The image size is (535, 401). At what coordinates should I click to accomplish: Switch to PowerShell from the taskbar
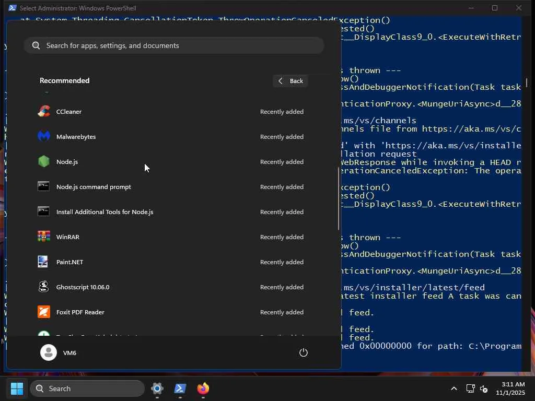tap(180, 388)
